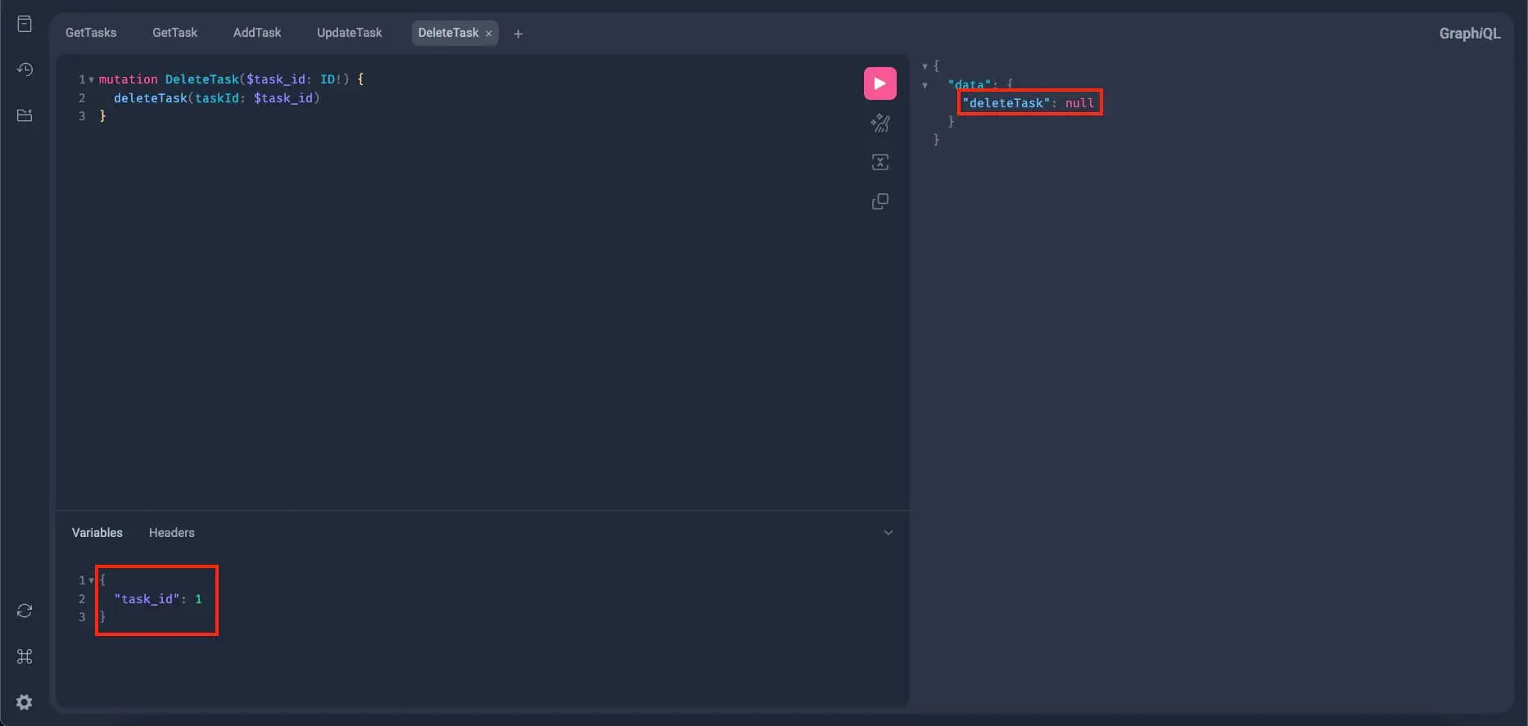Click the merge fragments icon
Viewport: 1528px width, 726px height.
pos(879,162)
